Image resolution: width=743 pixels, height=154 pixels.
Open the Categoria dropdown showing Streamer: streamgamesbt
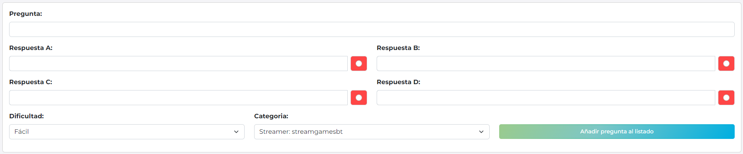point(372,132)
